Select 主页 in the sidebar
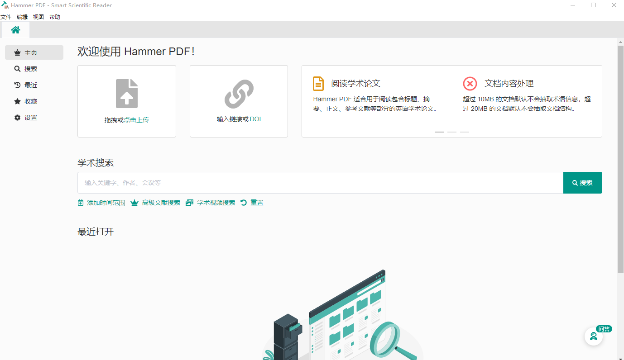 pos(34,52)
